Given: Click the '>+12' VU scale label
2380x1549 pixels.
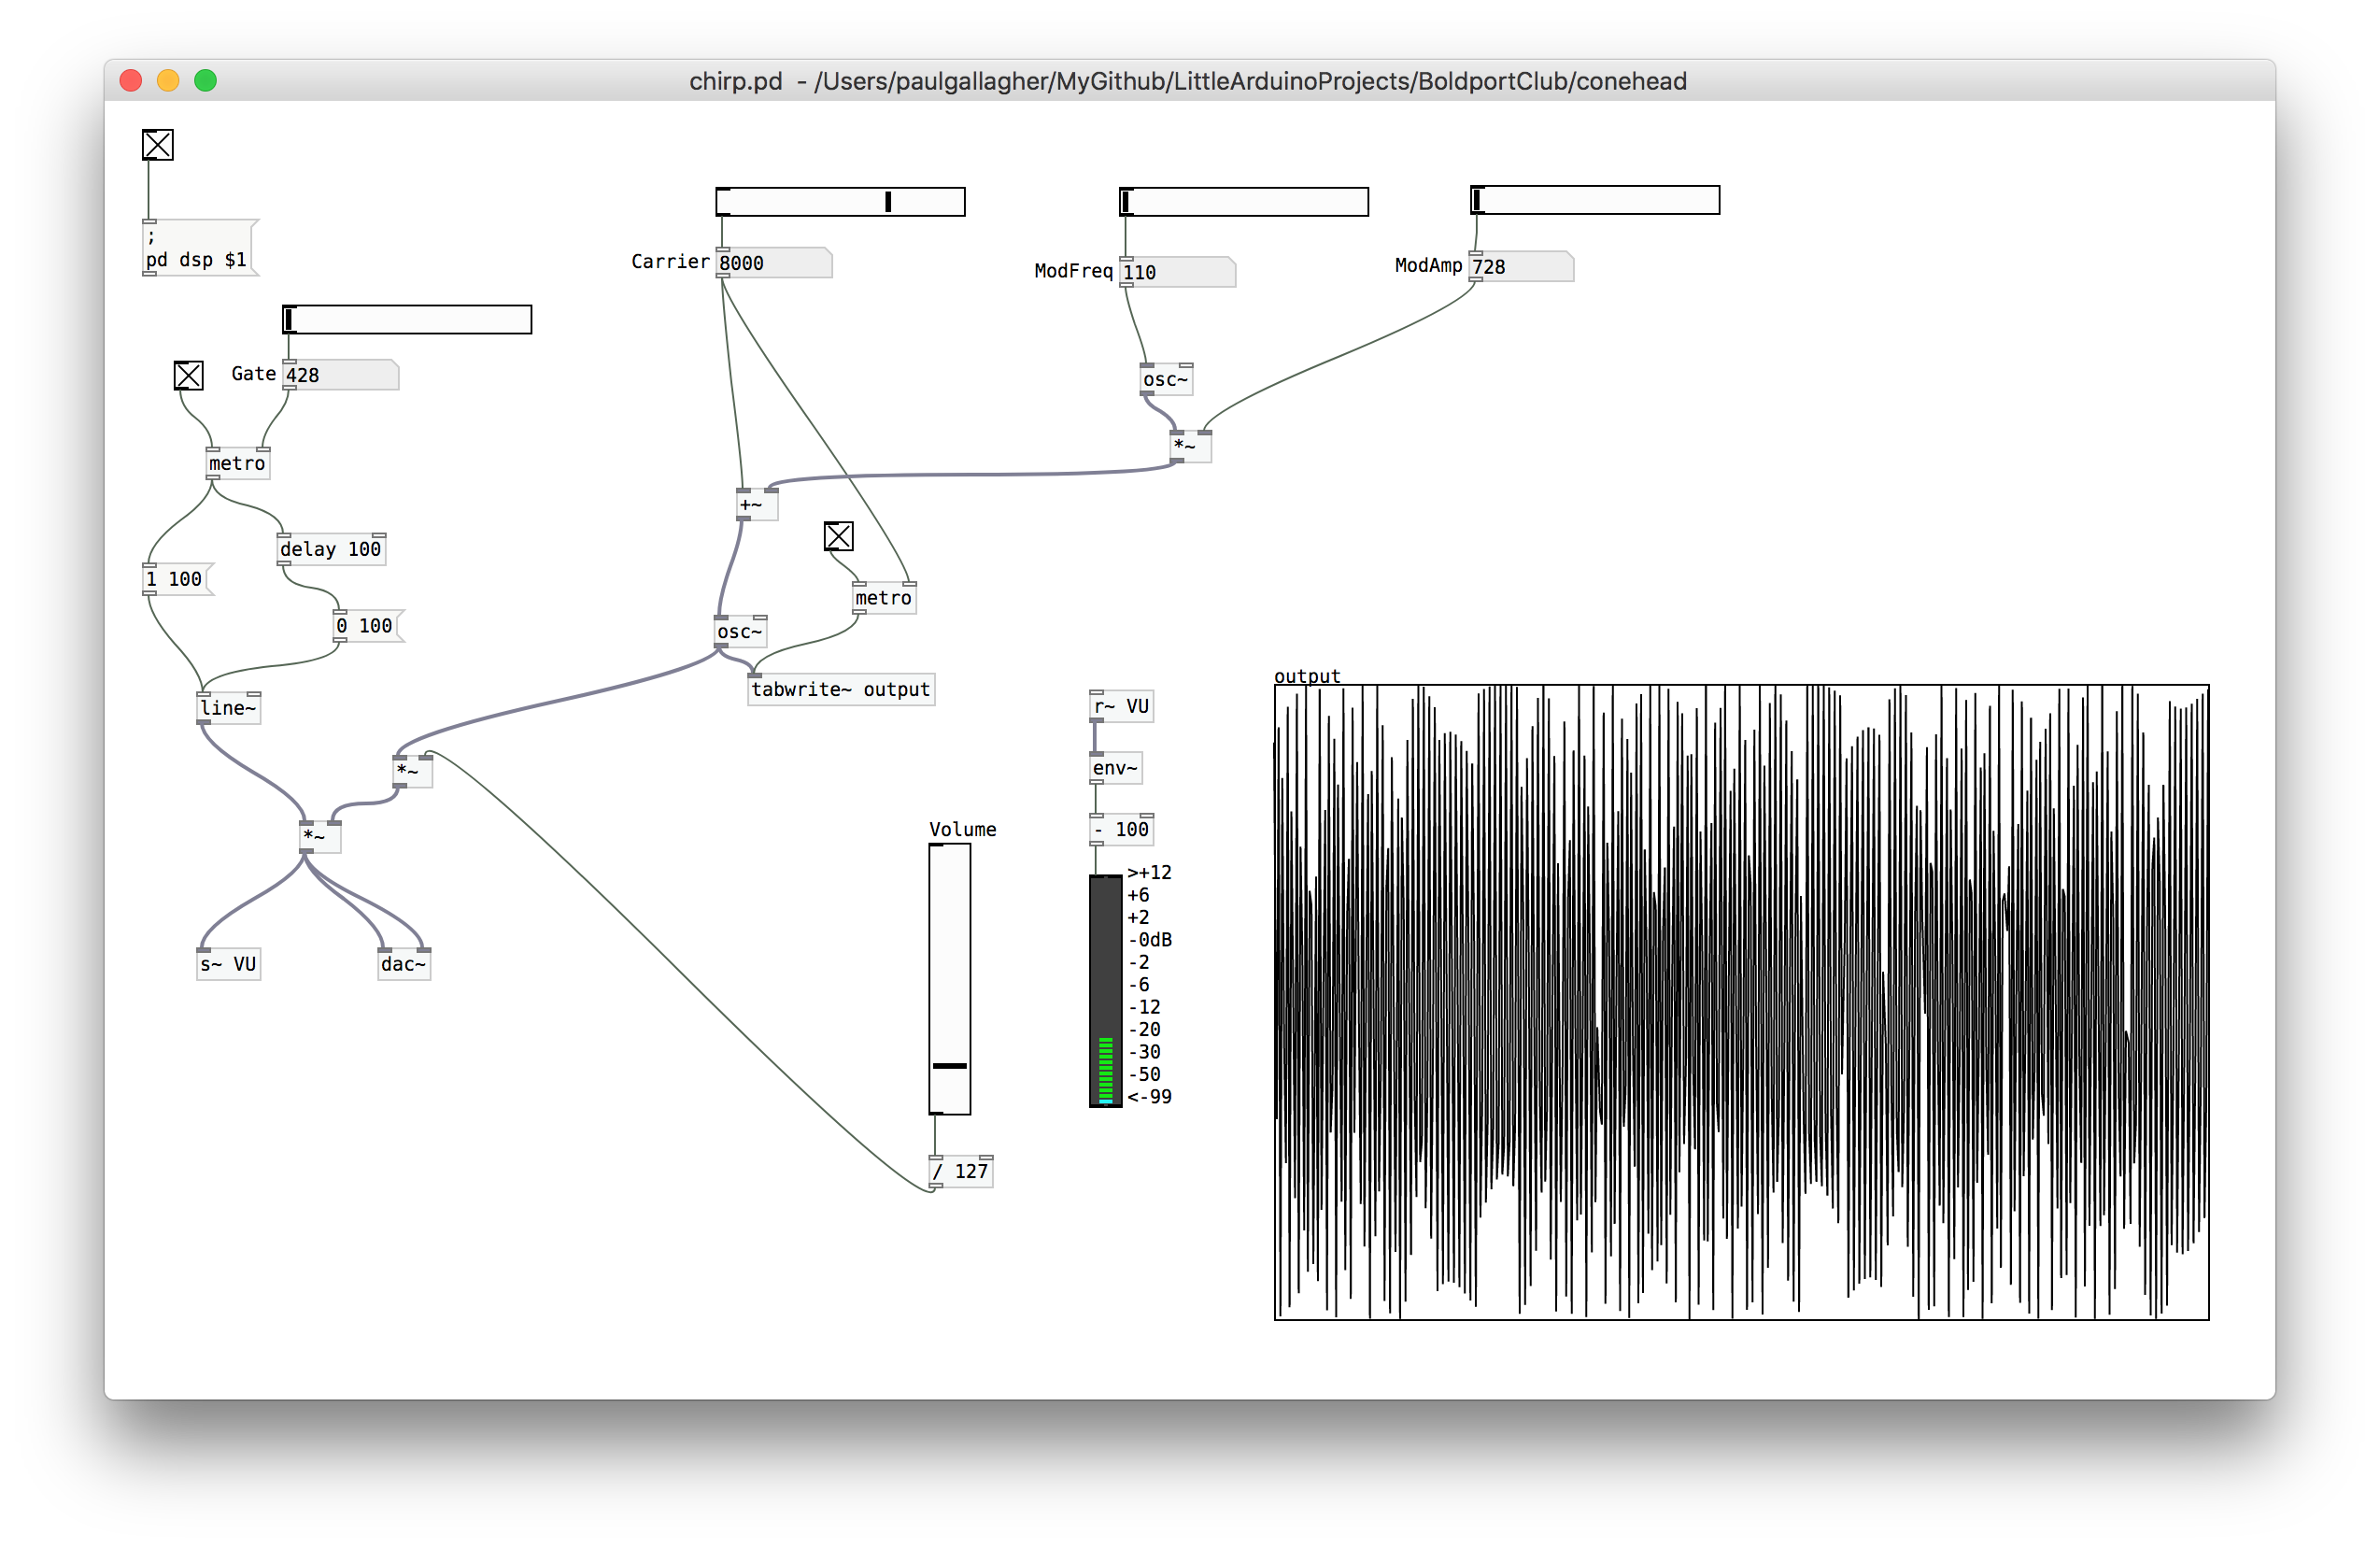Looking at the screenshot, I should tap(1149, 873).
